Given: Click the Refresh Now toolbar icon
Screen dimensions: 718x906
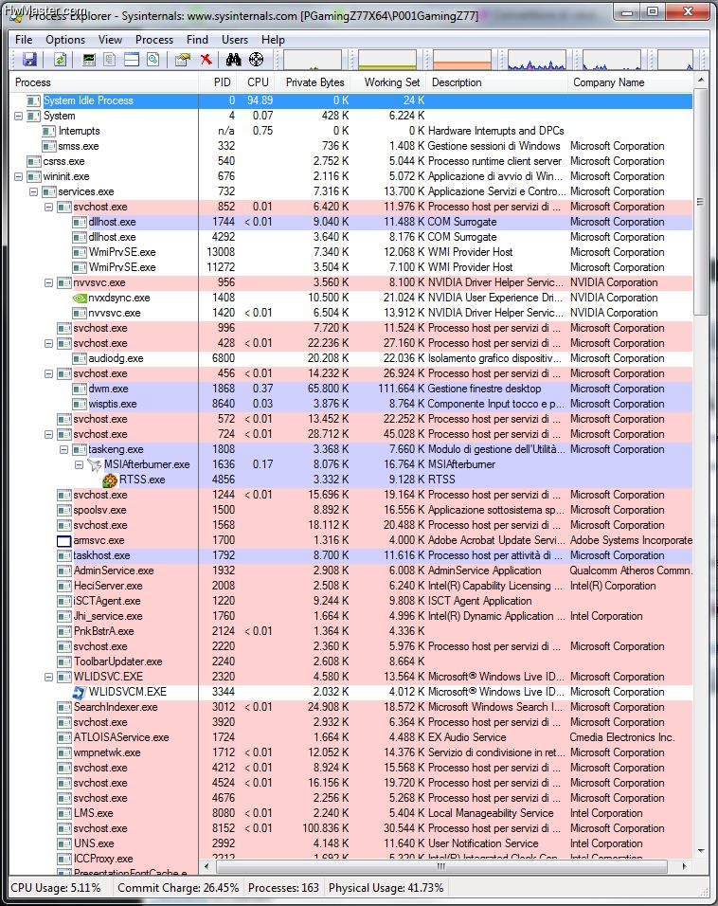Looking at the screenshot, I should [x=60, y=60].
